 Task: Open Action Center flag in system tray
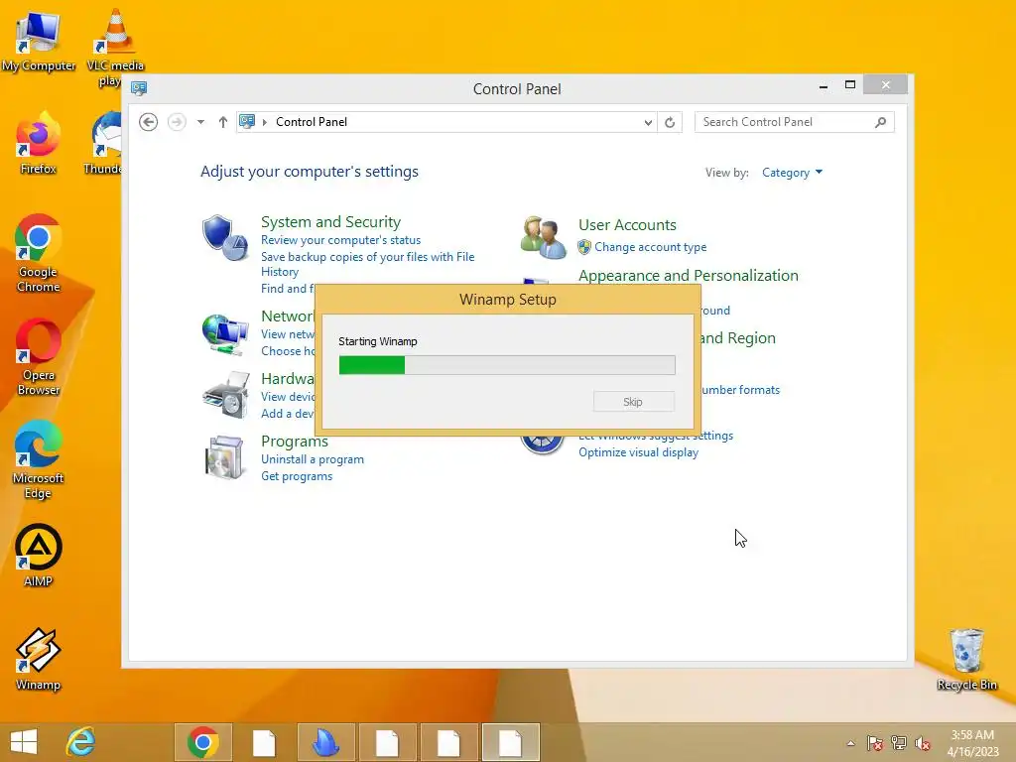pyautogui.click(x=874, y=742)
